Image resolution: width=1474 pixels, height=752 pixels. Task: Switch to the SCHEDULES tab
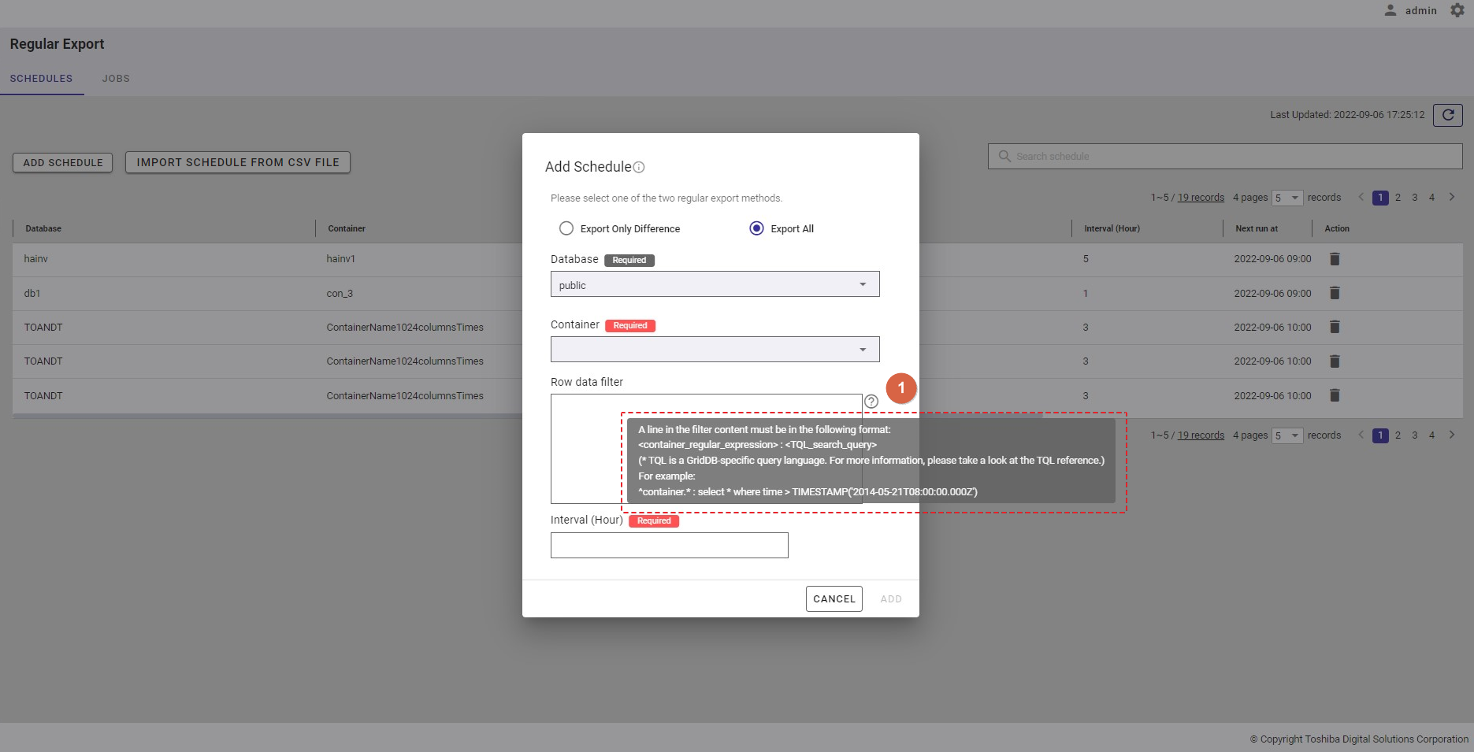(41, 79)
